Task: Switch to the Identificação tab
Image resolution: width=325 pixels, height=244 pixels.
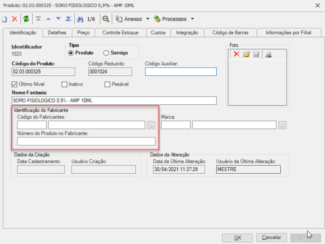Action: [x=23, y=33]
